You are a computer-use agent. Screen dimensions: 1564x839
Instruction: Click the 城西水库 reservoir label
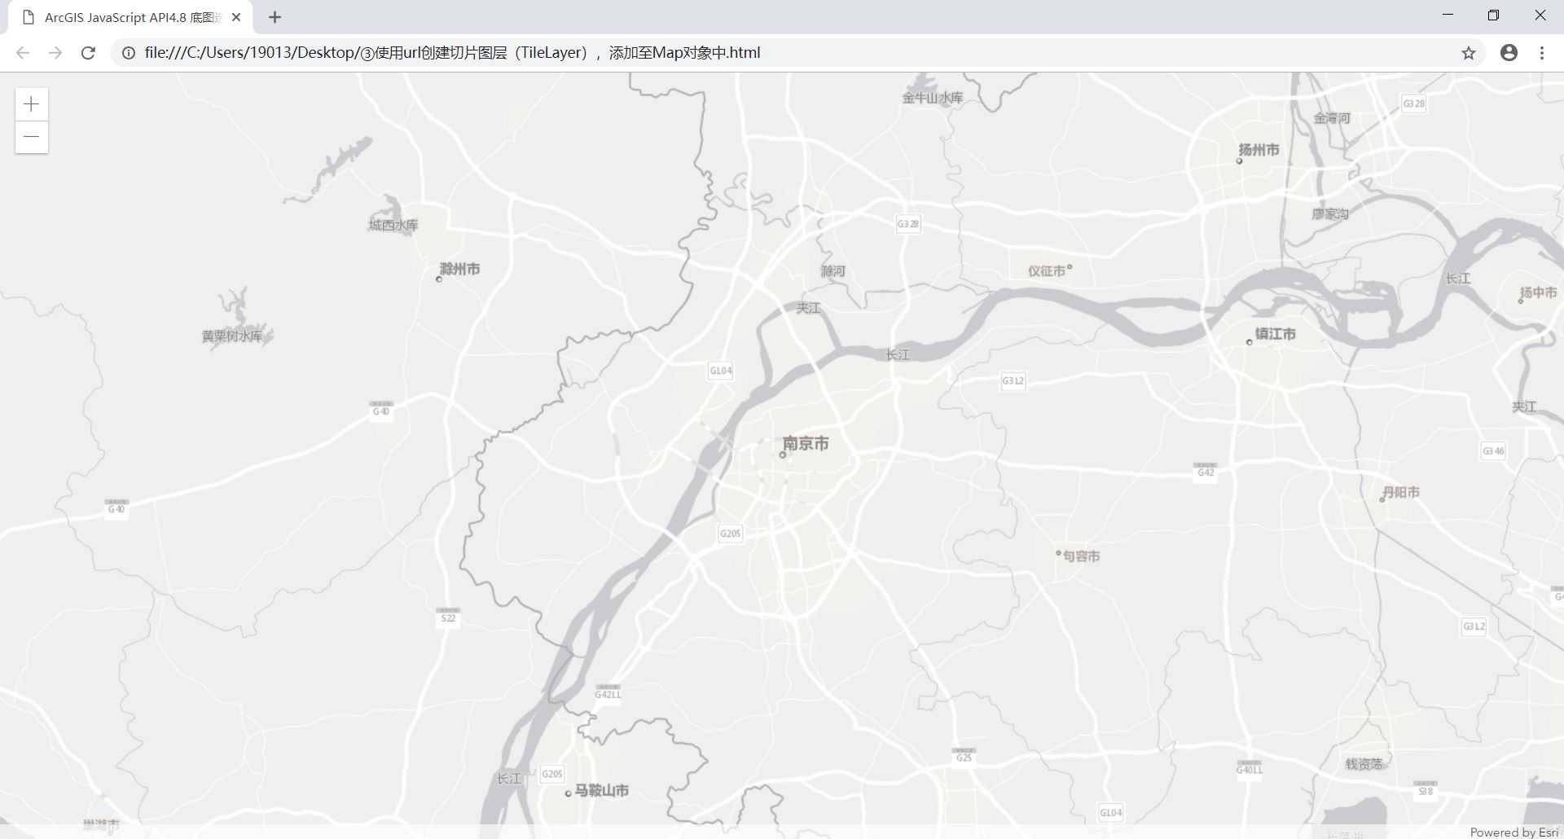coord(393,225)
